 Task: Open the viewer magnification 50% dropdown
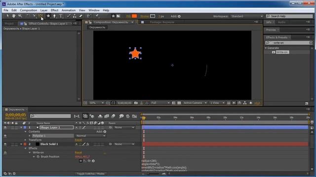pyautogui.click(x=96, y=103)
